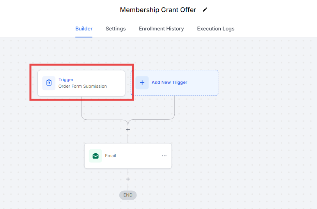Add a step above the Email action
317x209 pixels.
pos(128,129)
